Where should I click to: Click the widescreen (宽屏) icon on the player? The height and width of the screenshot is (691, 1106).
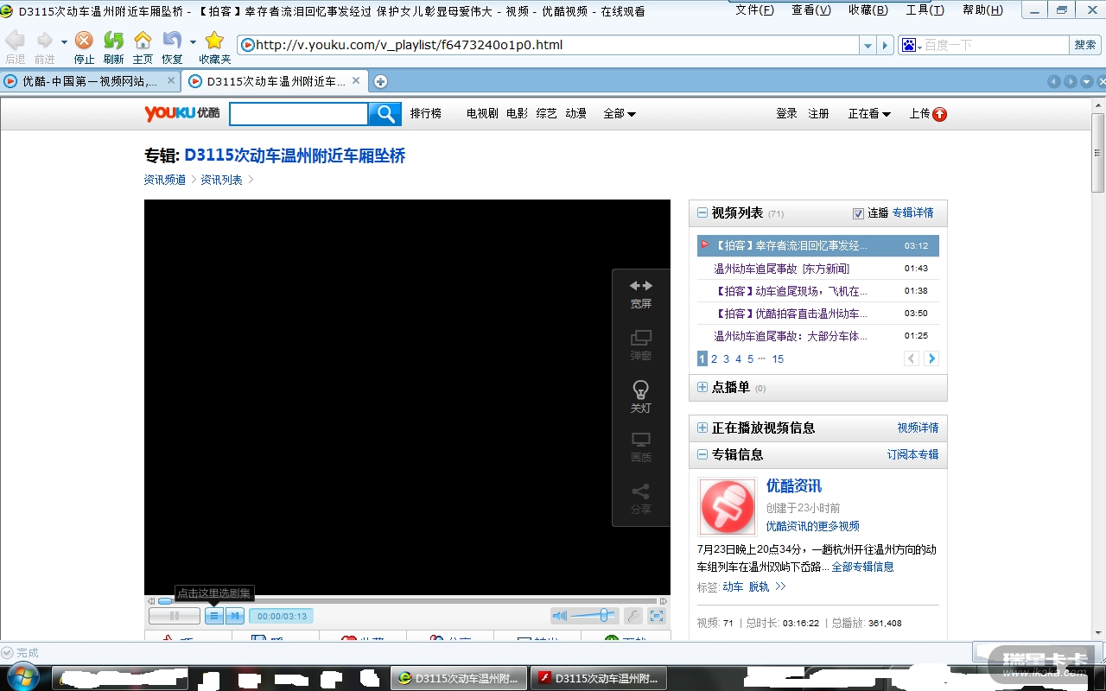[640, 287]
